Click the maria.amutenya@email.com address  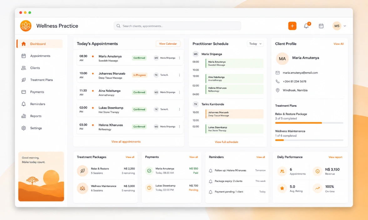point(300,73)
